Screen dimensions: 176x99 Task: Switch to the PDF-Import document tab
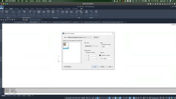click(x=44, y=22)
